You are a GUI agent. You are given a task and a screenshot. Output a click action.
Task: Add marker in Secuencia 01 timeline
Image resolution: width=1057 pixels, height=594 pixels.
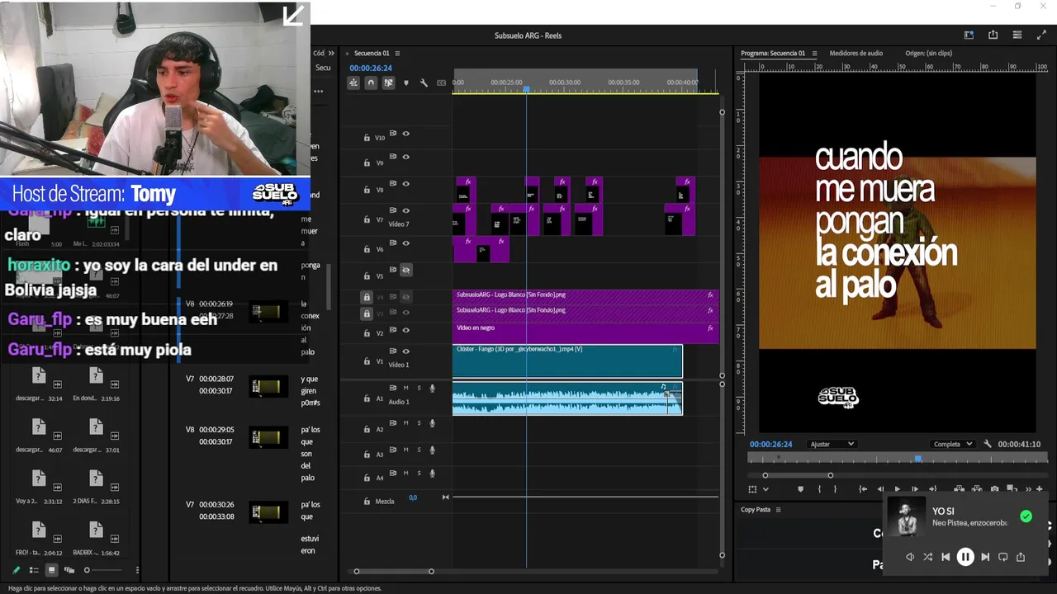[405, 82]
